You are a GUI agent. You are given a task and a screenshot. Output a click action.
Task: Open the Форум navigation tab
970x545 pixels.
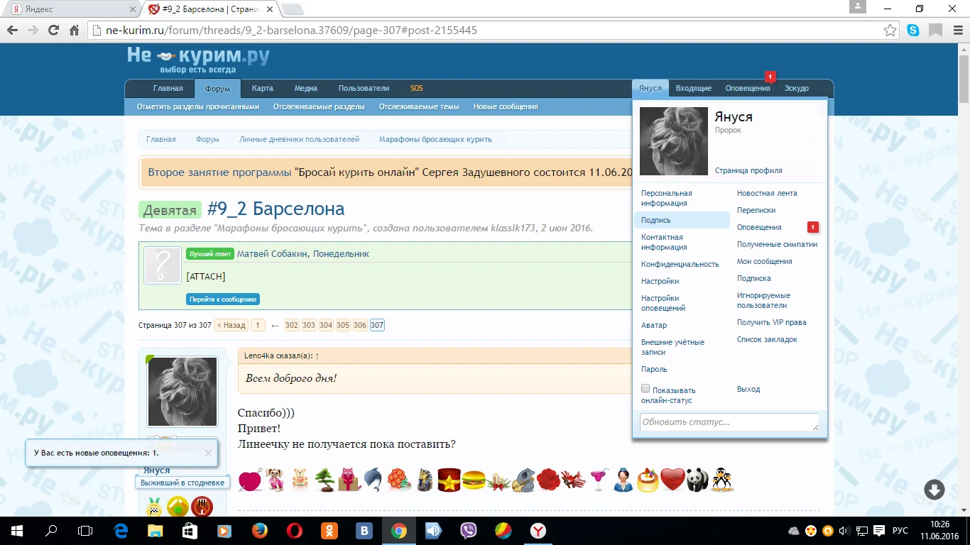coord(218,89)
